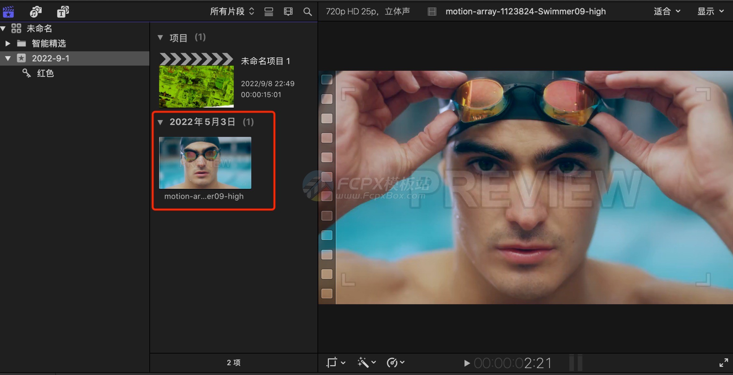Open the Libraries sidebar icon

(8, 12)
